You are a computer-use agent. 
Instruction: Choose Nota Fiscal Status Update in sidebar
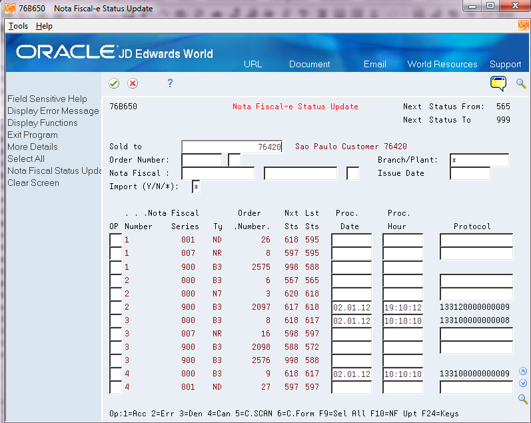pos(54,171)
